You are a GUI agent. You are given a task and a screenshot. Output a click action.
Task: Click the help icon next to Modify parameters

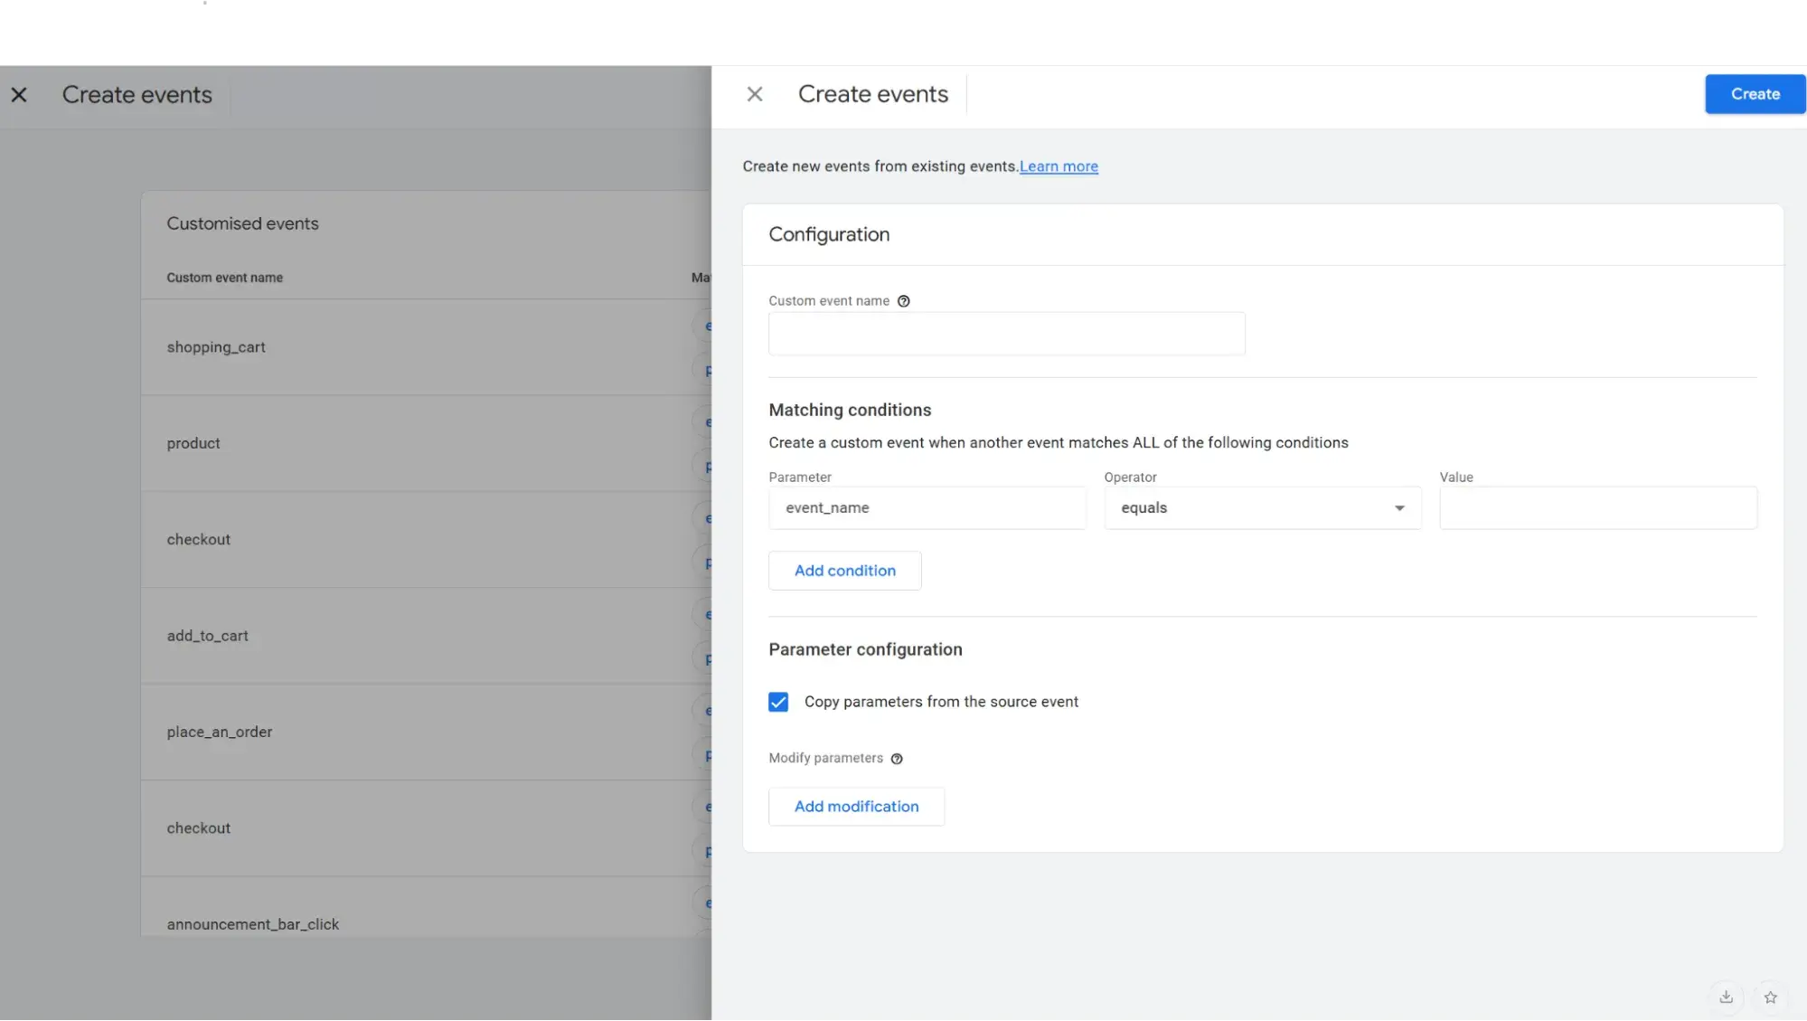(896, 758)
